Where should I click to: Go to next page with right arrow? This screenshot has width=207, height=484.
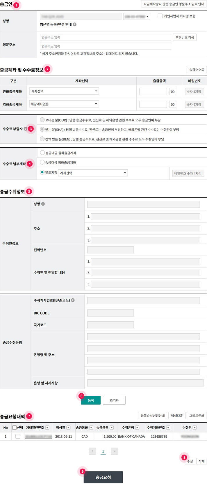tap(114, 451)
